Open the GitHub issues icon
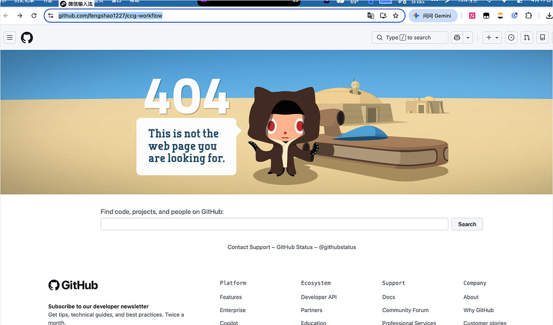The image size is (553, 325). point(511,37)
